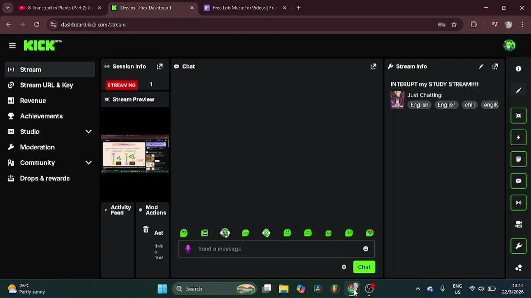Toggle the stream preview widget in the right sidebar
Screen dimensions: 531x298
(x=518, y=115)
